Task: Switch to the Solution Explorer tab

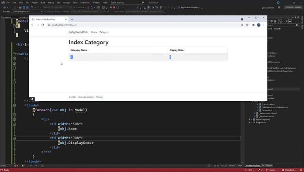Action: point(253,165)
